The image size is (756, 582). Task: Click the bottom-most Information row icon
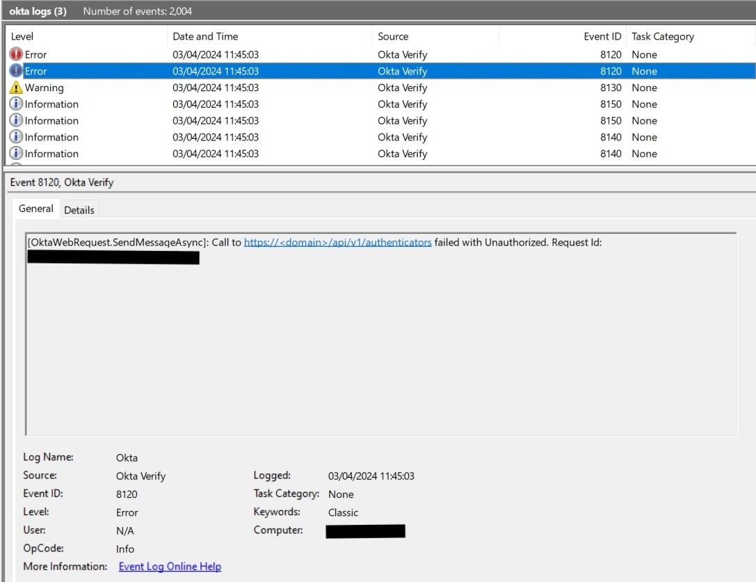16,154
